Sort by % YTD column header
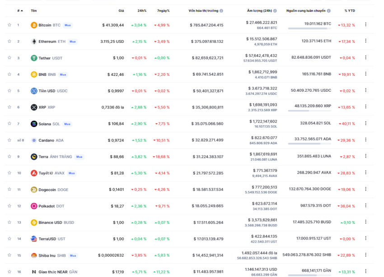 coord(350,11)
